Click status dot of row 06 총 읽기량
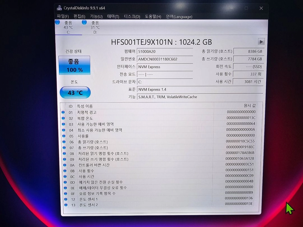Screen dimensions: 303x227 tap(64, 142)
